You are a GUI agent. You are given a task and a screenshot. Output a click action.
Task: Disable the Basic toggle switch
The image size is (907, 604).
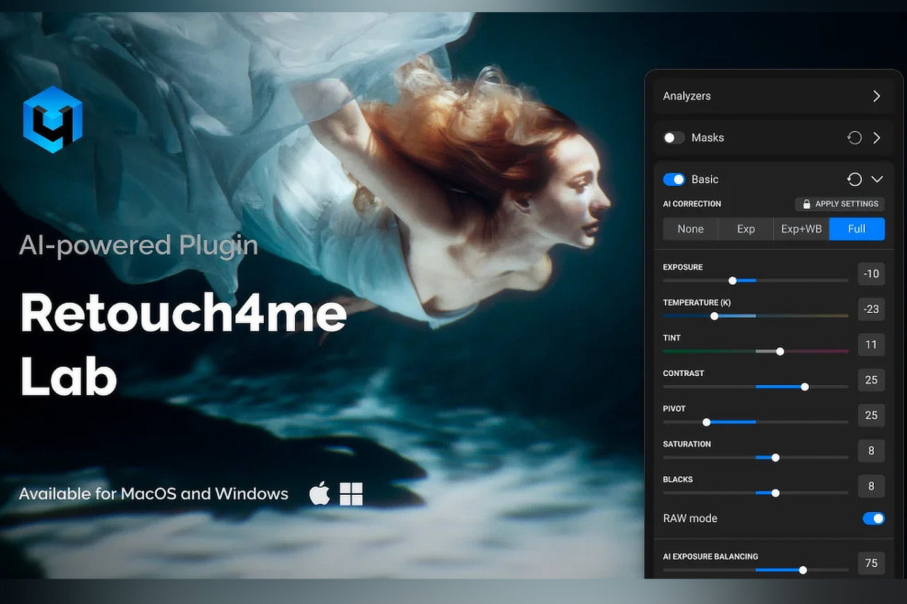(674, 179)
